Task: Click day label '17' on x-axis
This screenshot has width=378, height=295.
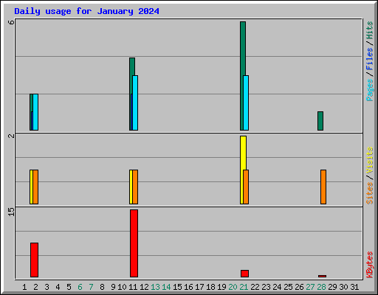Action: coord(199,287)
